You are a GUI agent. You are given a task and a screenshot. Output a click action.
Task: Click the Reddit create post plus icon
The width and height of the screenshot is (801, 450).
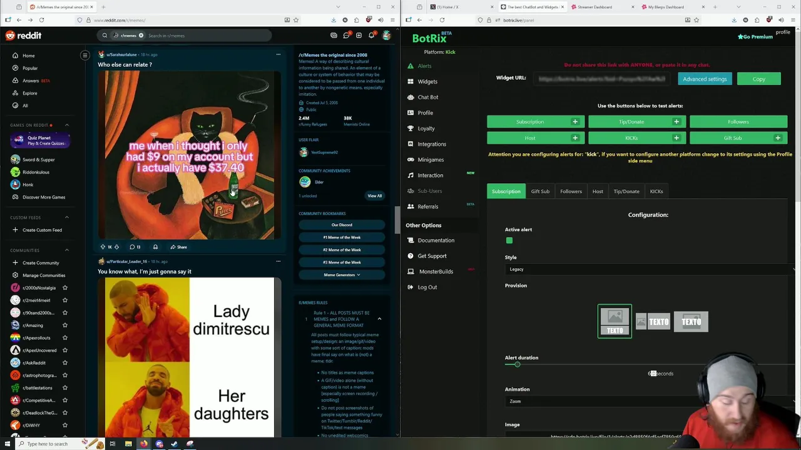359,36
